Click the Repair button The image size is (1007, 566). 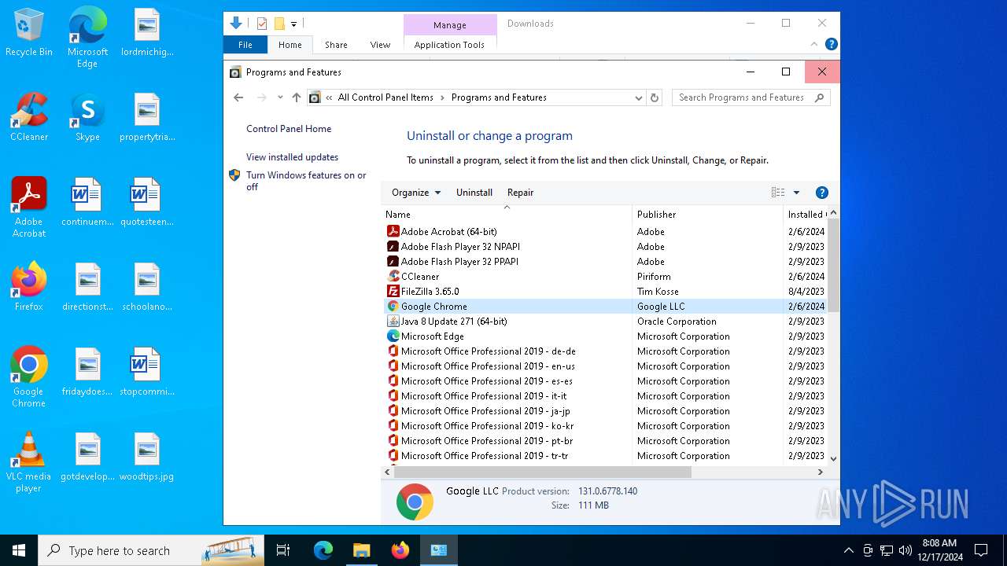tap(520, 193)
